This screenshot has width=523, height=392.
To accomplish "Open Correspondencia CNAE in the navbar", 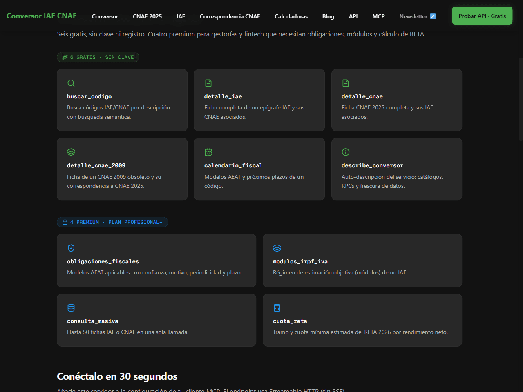I will click(x=230, y=16).
